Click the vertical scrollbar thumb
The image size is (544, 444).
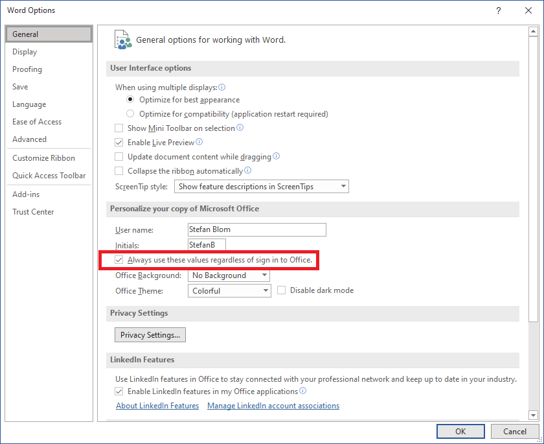tap(533, 179)
